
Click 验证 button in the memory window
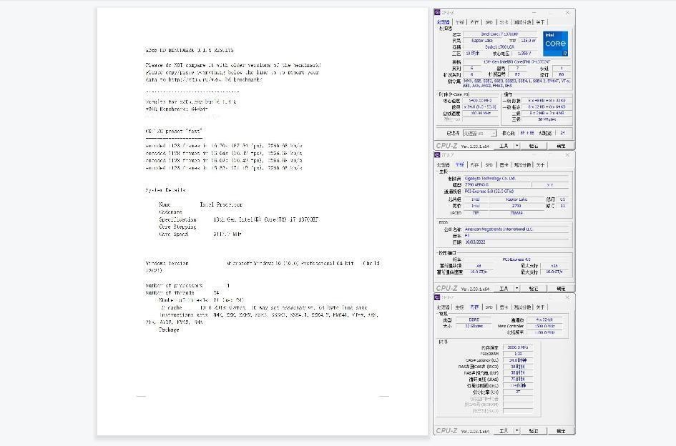(x=534, y=430)
